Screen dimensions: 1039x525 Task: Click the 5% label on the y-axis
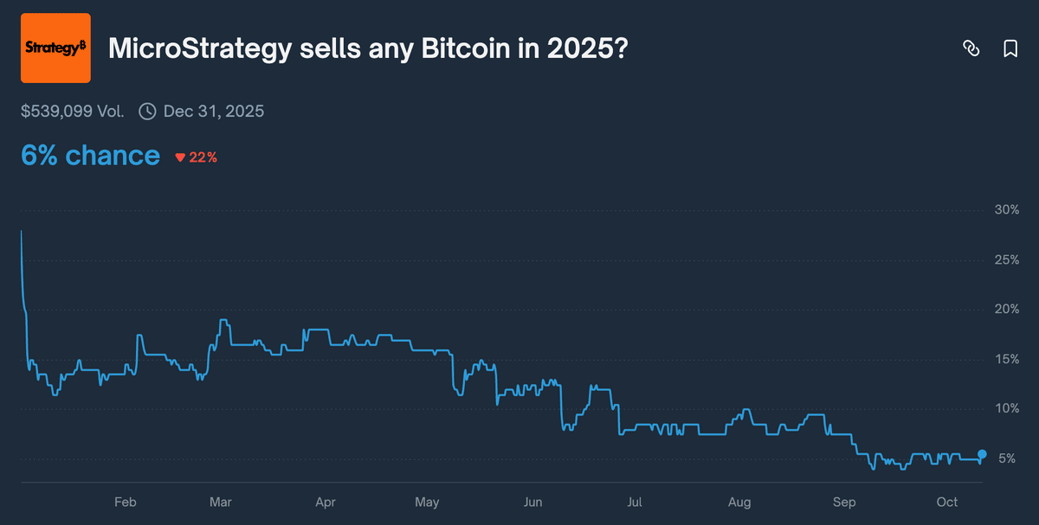1008,458
